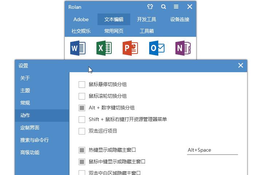Image resolution: width=262 pixels, height=175 pixels.
Task: Disable 热键显示或隐藏主窗口 checkbox
Action: (x=82, y=150)
